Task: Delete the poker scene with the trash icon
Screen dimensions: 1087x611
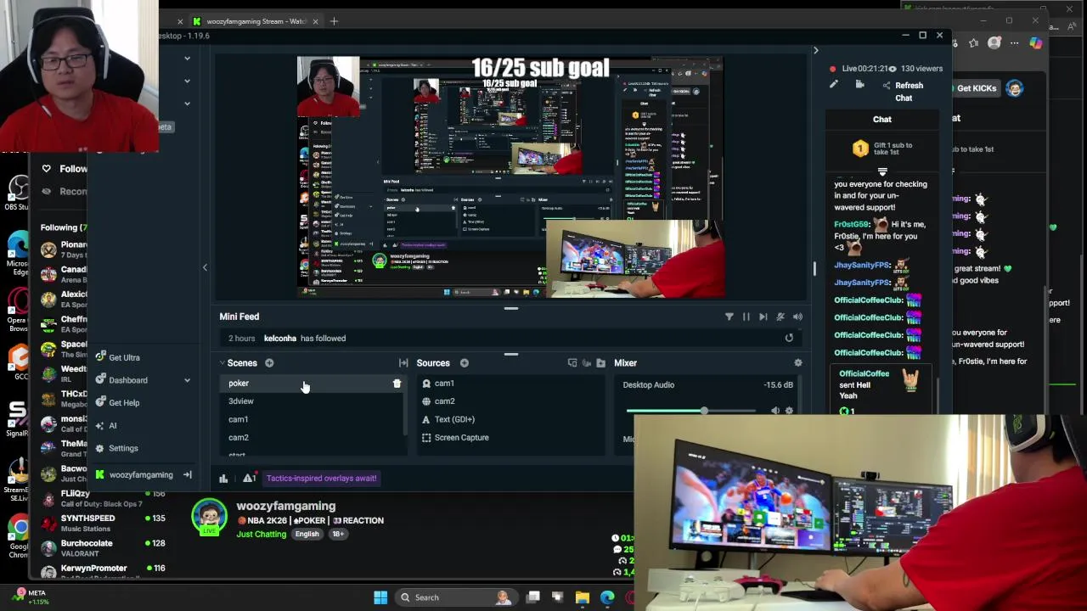Action: pyautogui.click(x=397, y=384)
